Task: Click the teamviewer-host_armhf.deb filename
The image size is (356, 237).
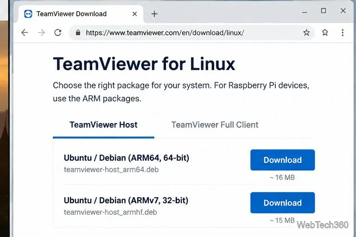Action: pos(110,212)
